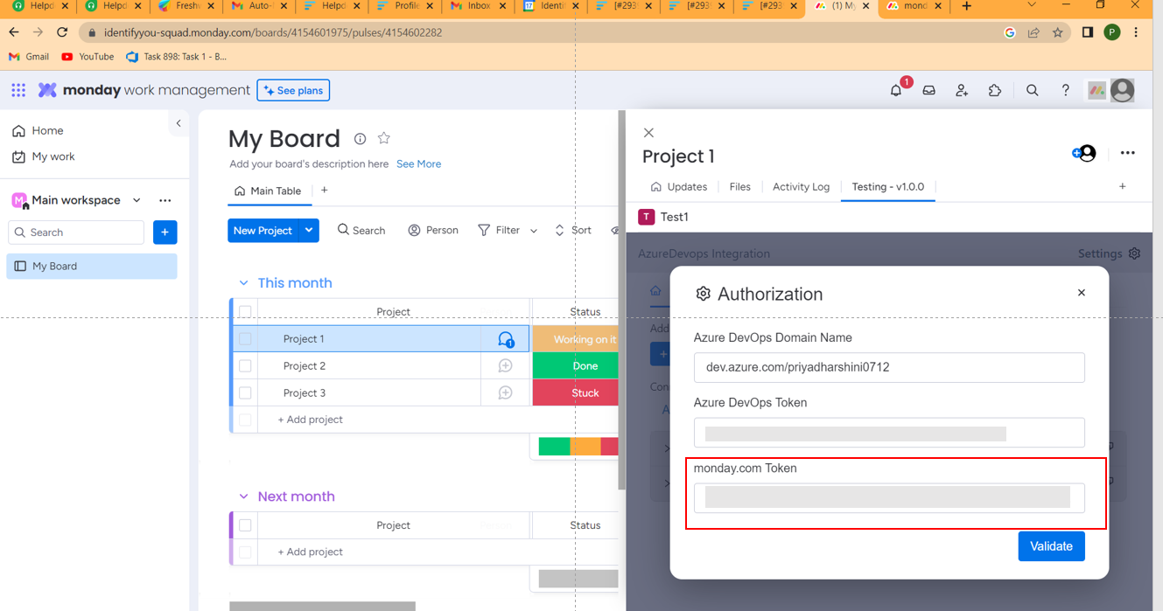Screen dimensions: 1163x611
Task: Bookmark this page star icon
Action: pos(1058,32)
